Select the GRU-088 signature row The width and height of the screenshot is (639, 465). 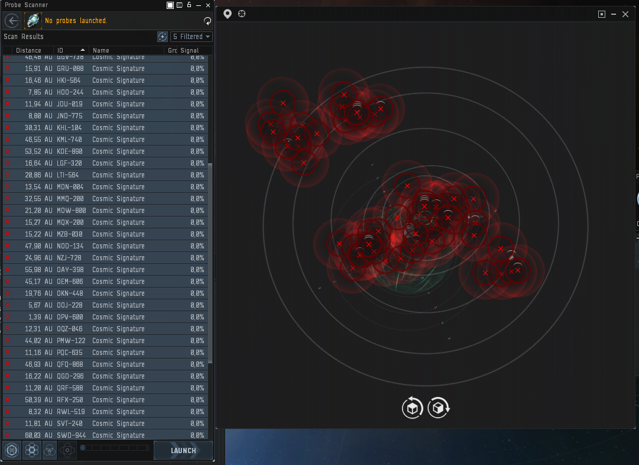pyautogui.click(x=105, y=69)
